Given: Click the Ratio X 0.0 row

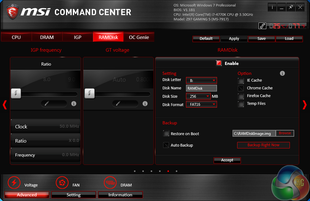Looking at the screenshot, I should (46, 140).
